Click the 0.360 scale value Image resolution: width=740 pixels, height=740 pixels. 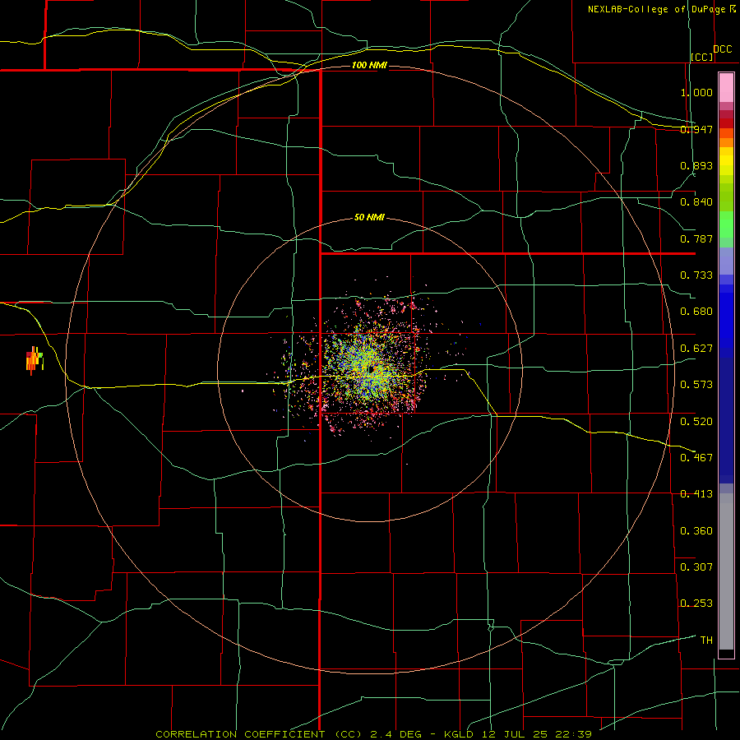[696, 531]
